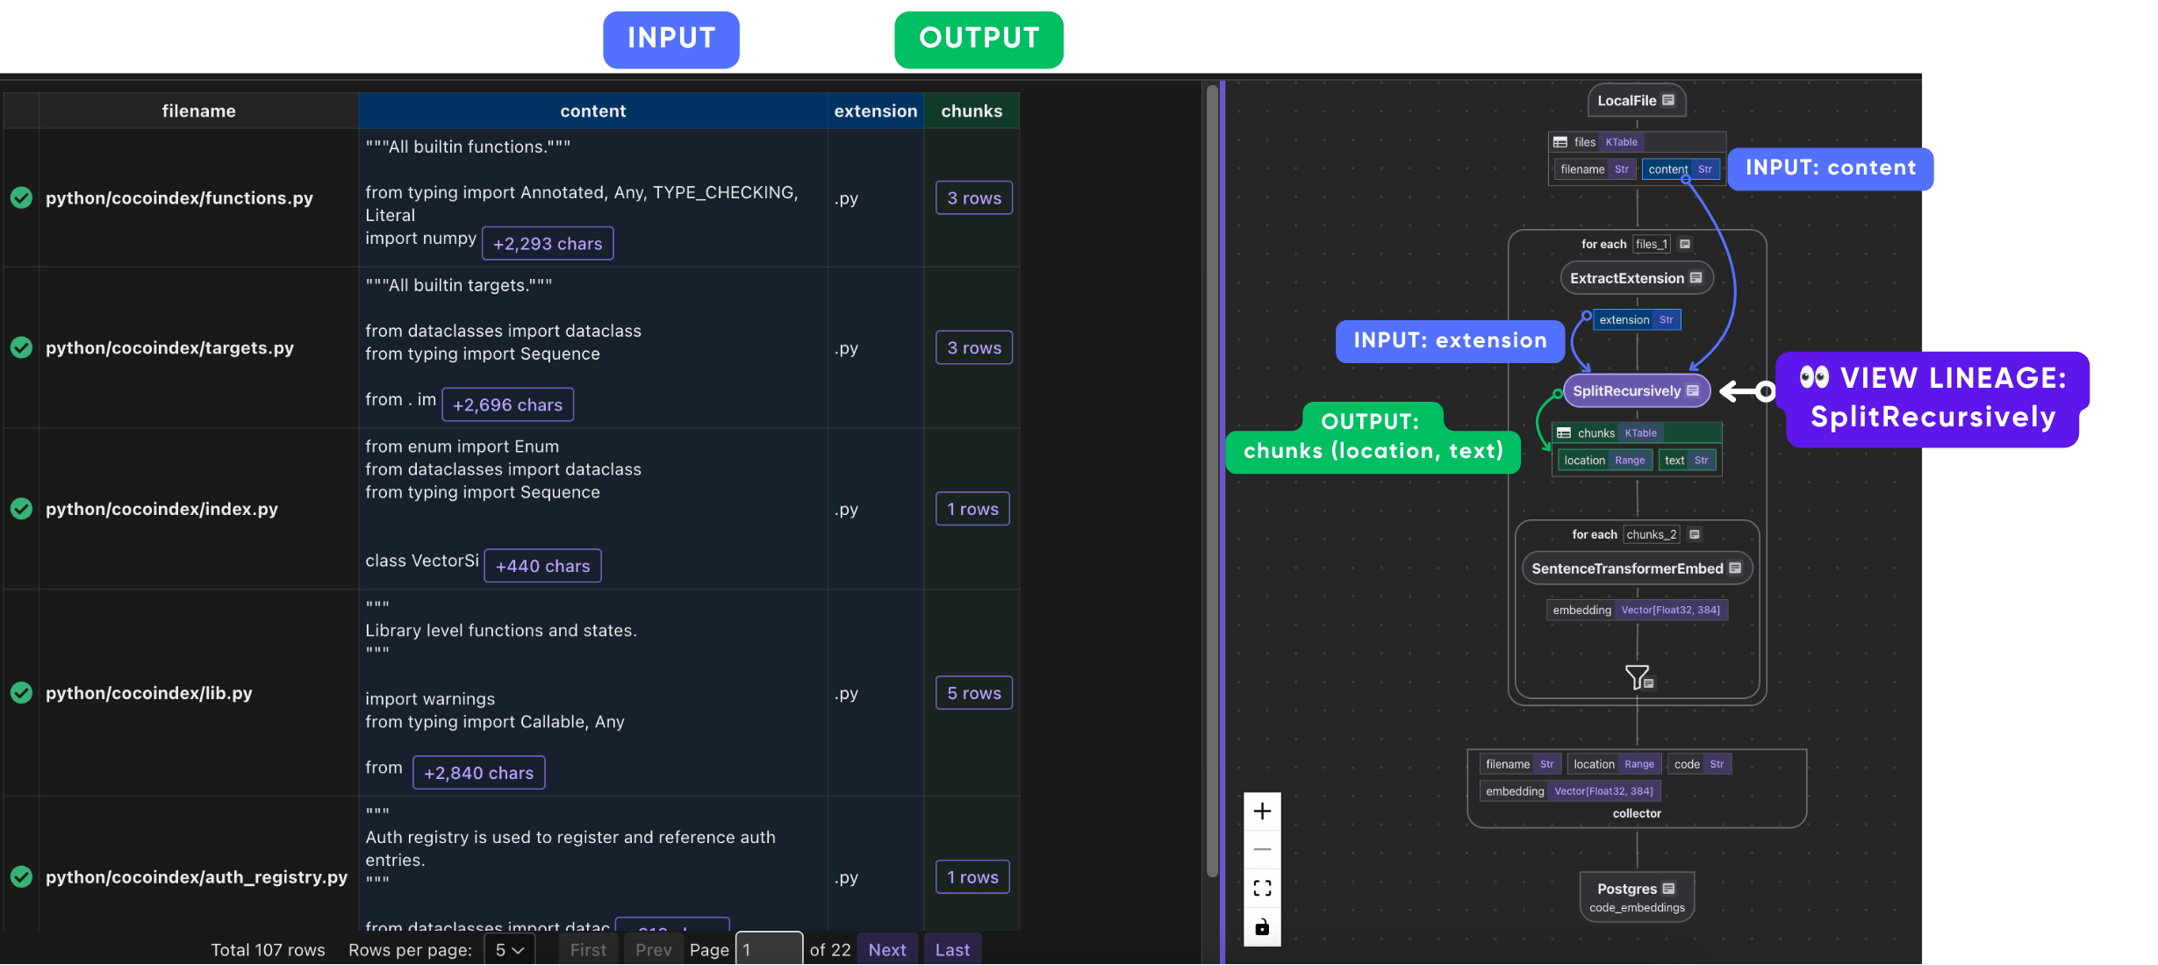The width and height of the screenshot is (2158, 965).
Task: Open the SplitRecursively node details icon
Action: (1693, 391)
